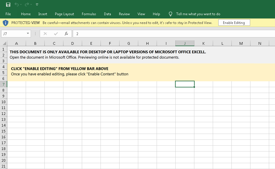
Task: Click the lightbulb Tell me icon
Action: 170,14
